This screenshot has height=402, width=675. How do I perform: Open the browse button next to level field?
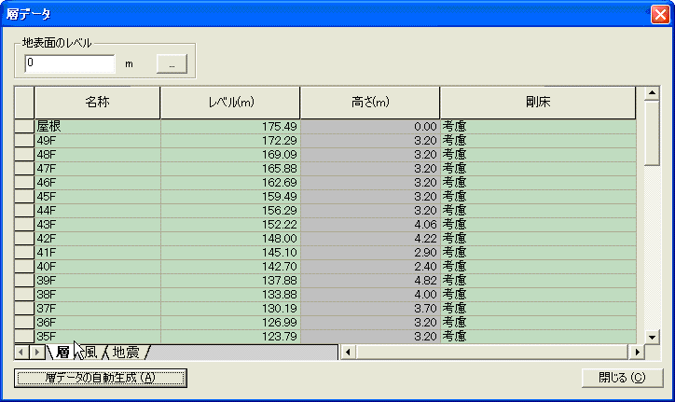click(172, 63)
